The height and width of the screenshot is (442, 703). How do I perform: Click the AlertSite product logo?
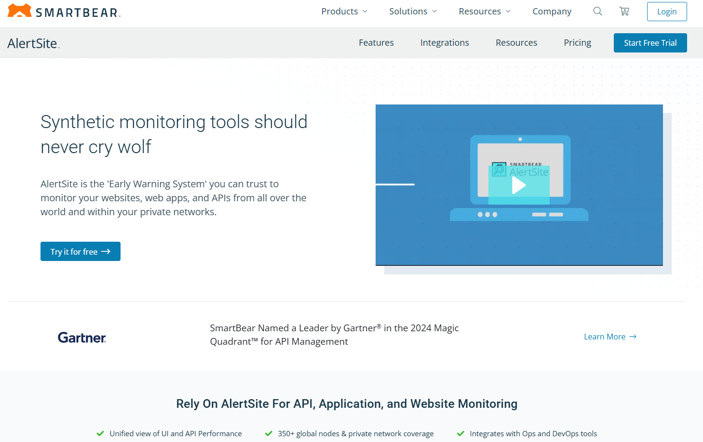(x=33, y=43)
